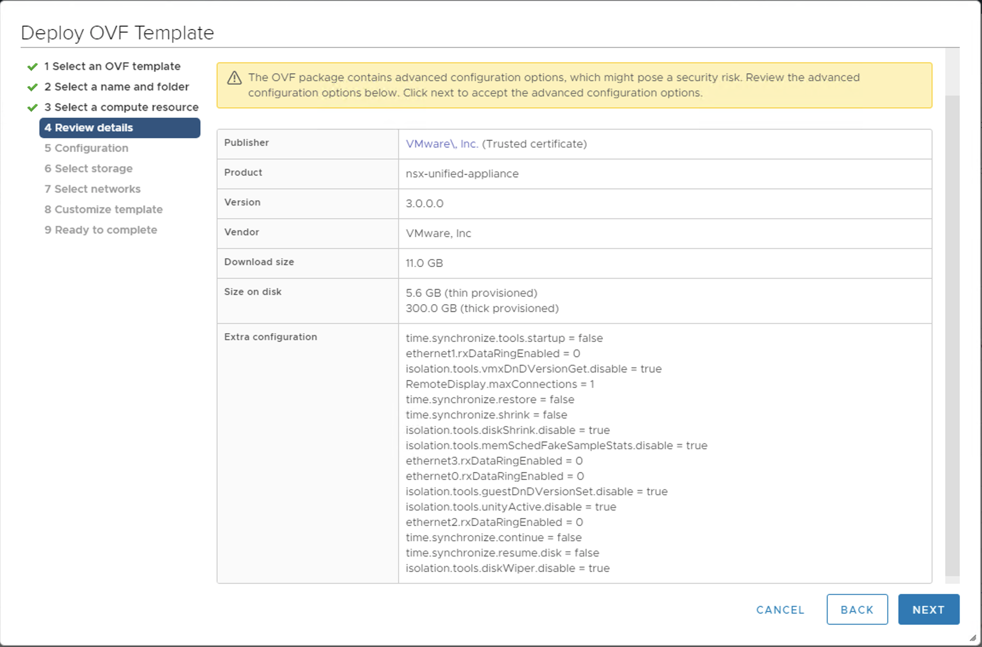Click the (Trusted certificate) text
The height and width of the screenshot is (647, 982).
tap(534, 144)
